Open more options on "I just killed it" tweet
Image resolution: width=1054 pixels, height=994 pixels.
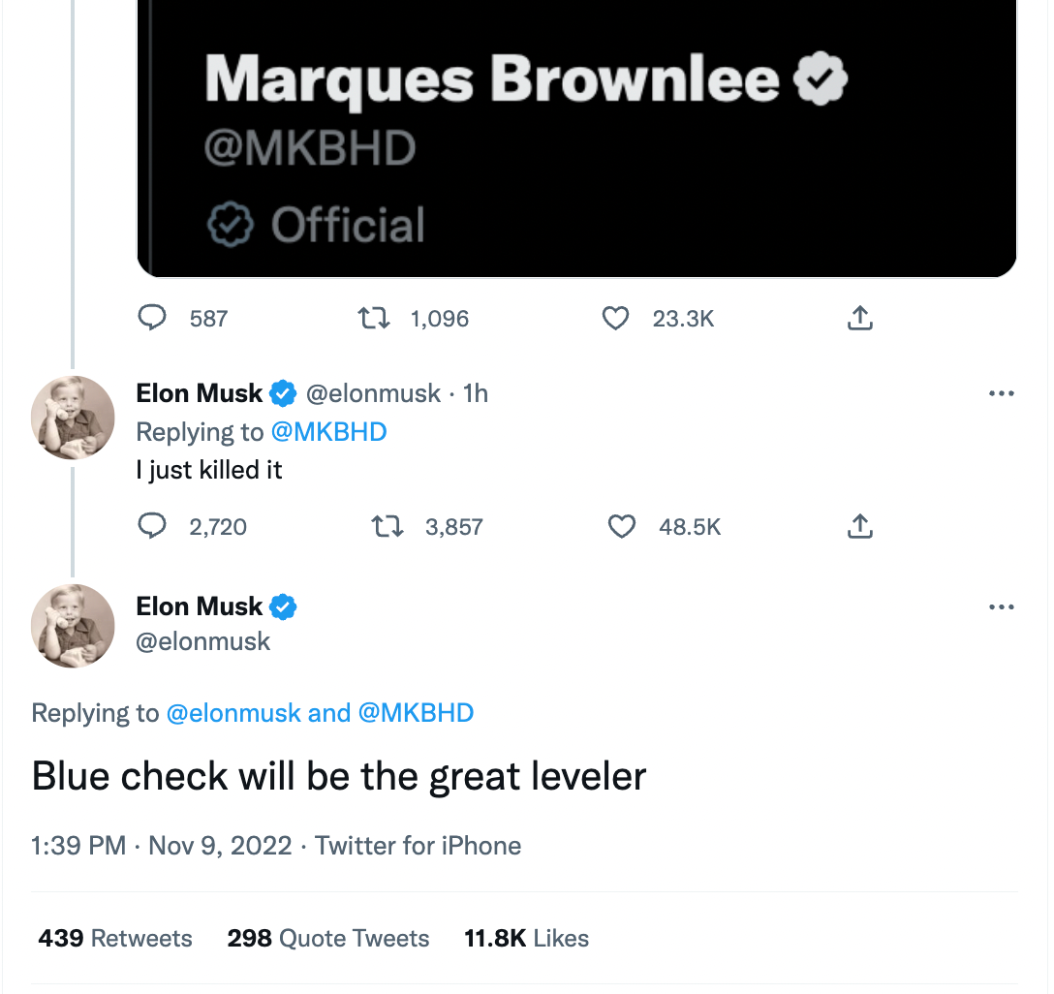[x=1001, y=394]
